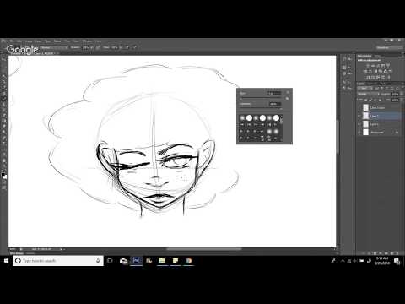Open the painting Mode dropdown in options bar
The image size is (405, 304).
click(x=55, y=47)
